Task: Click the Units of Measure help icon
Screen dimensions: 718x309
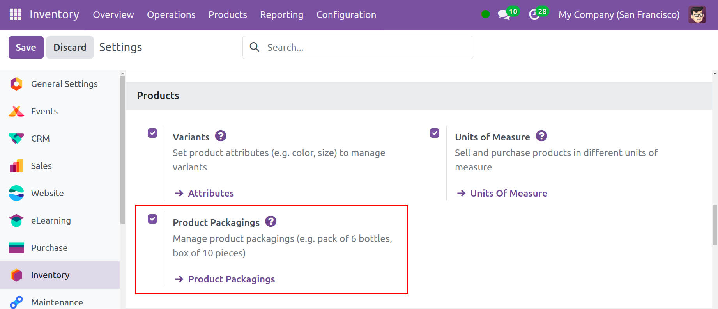Action: point(541,136)
